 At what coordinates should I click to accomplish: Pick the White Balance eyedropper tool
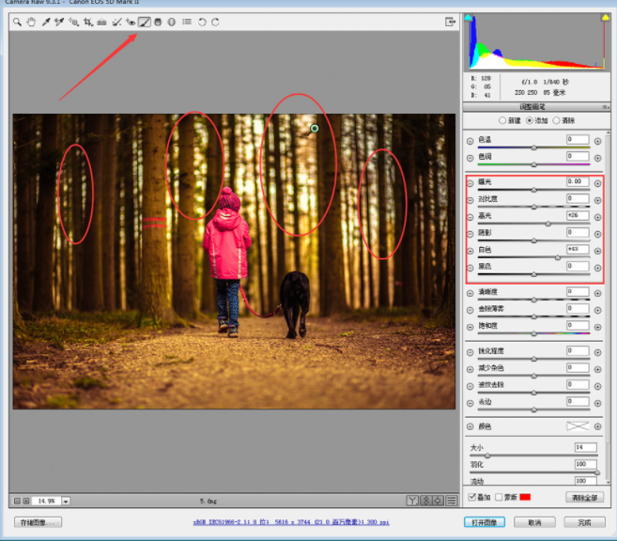point(45,22)
